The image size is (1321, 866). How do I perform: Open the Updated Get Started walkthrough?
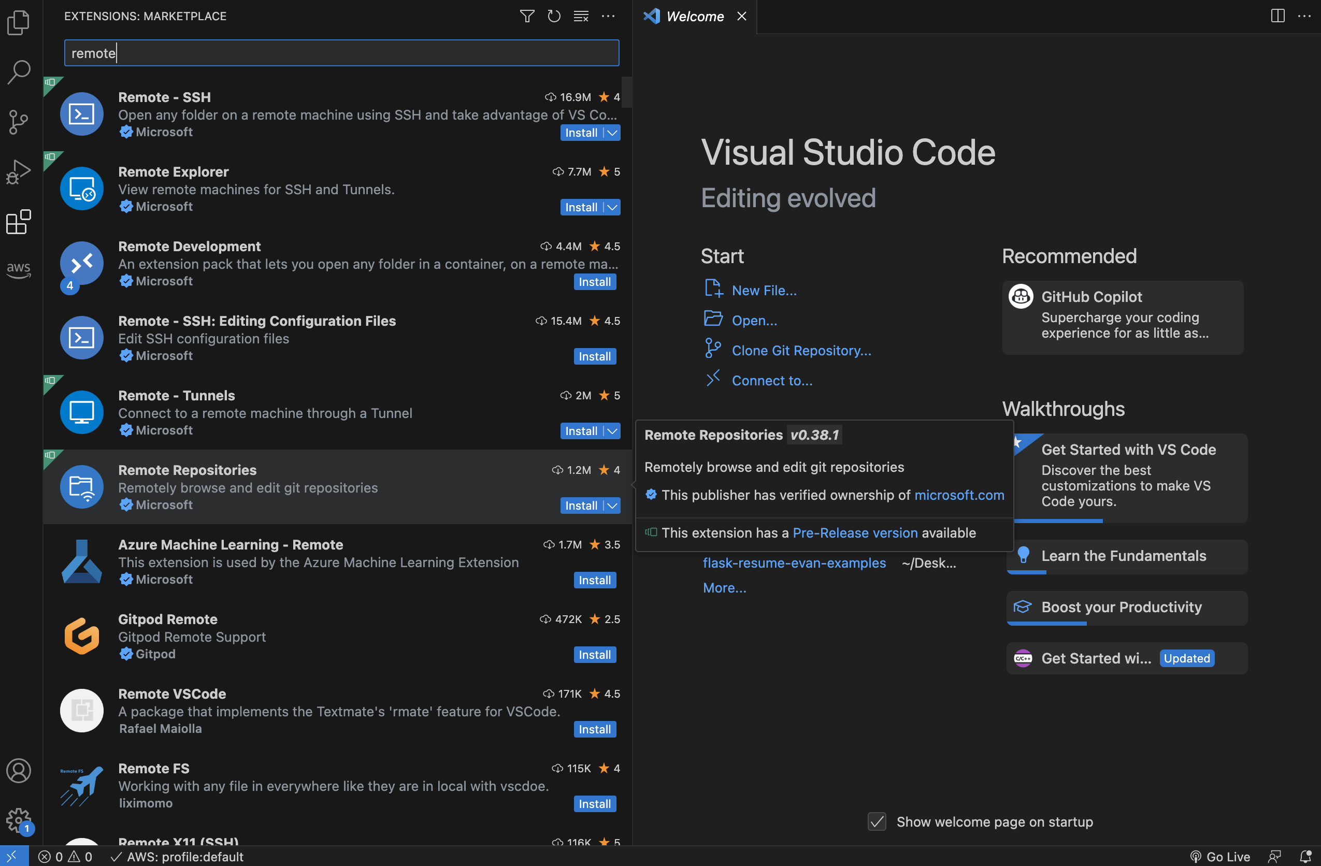pos(1127,658)
